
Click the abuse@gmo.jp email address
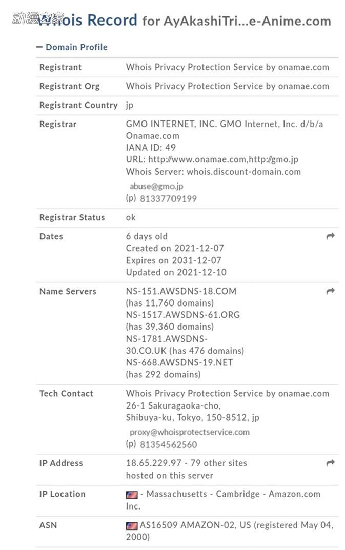coord(156,187)
